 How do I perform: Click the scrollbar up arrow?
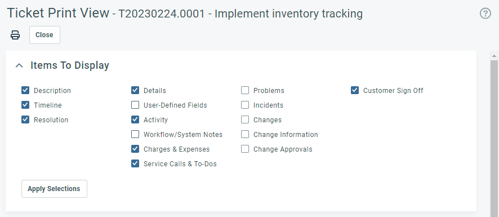pyautogui.click(x=494, y=56)
